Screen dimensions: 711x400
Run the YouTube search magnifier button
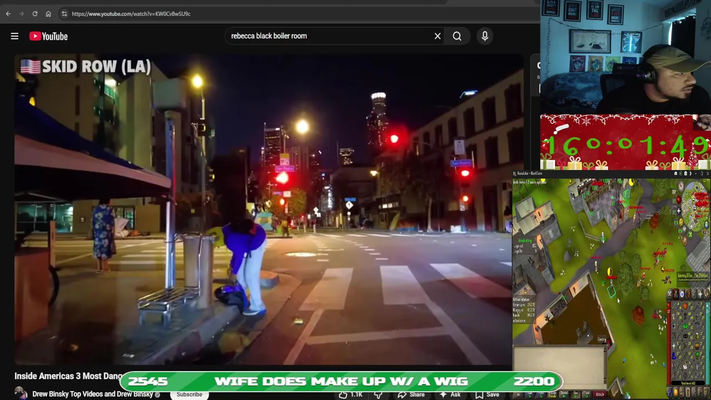tap(457, 36)
